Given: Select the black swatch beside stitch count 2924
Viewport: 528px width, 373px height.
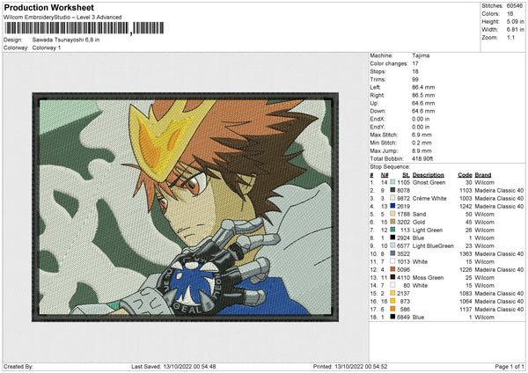Looking at the screenshot, I should pos(392,238).
